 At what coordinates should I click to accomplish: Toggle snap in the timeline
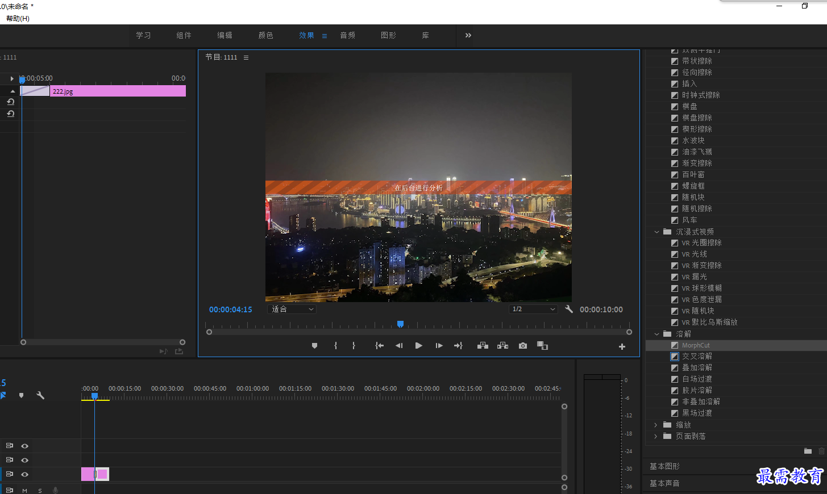[3, 395]
